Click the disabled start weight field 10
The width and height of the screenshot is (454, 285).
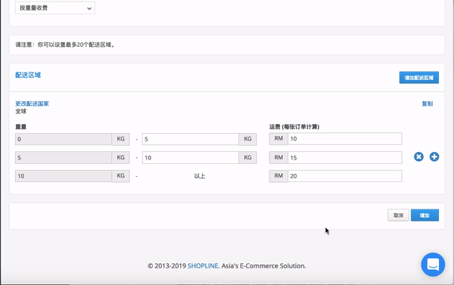(x=64, y=176)
